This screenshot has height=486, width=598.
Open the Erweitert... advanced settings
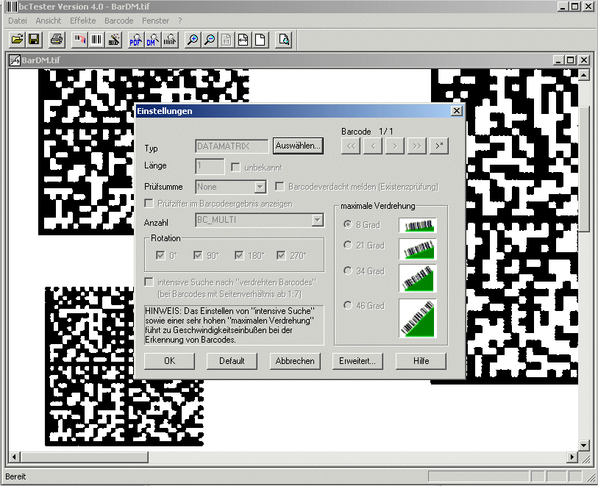point(357,360)
